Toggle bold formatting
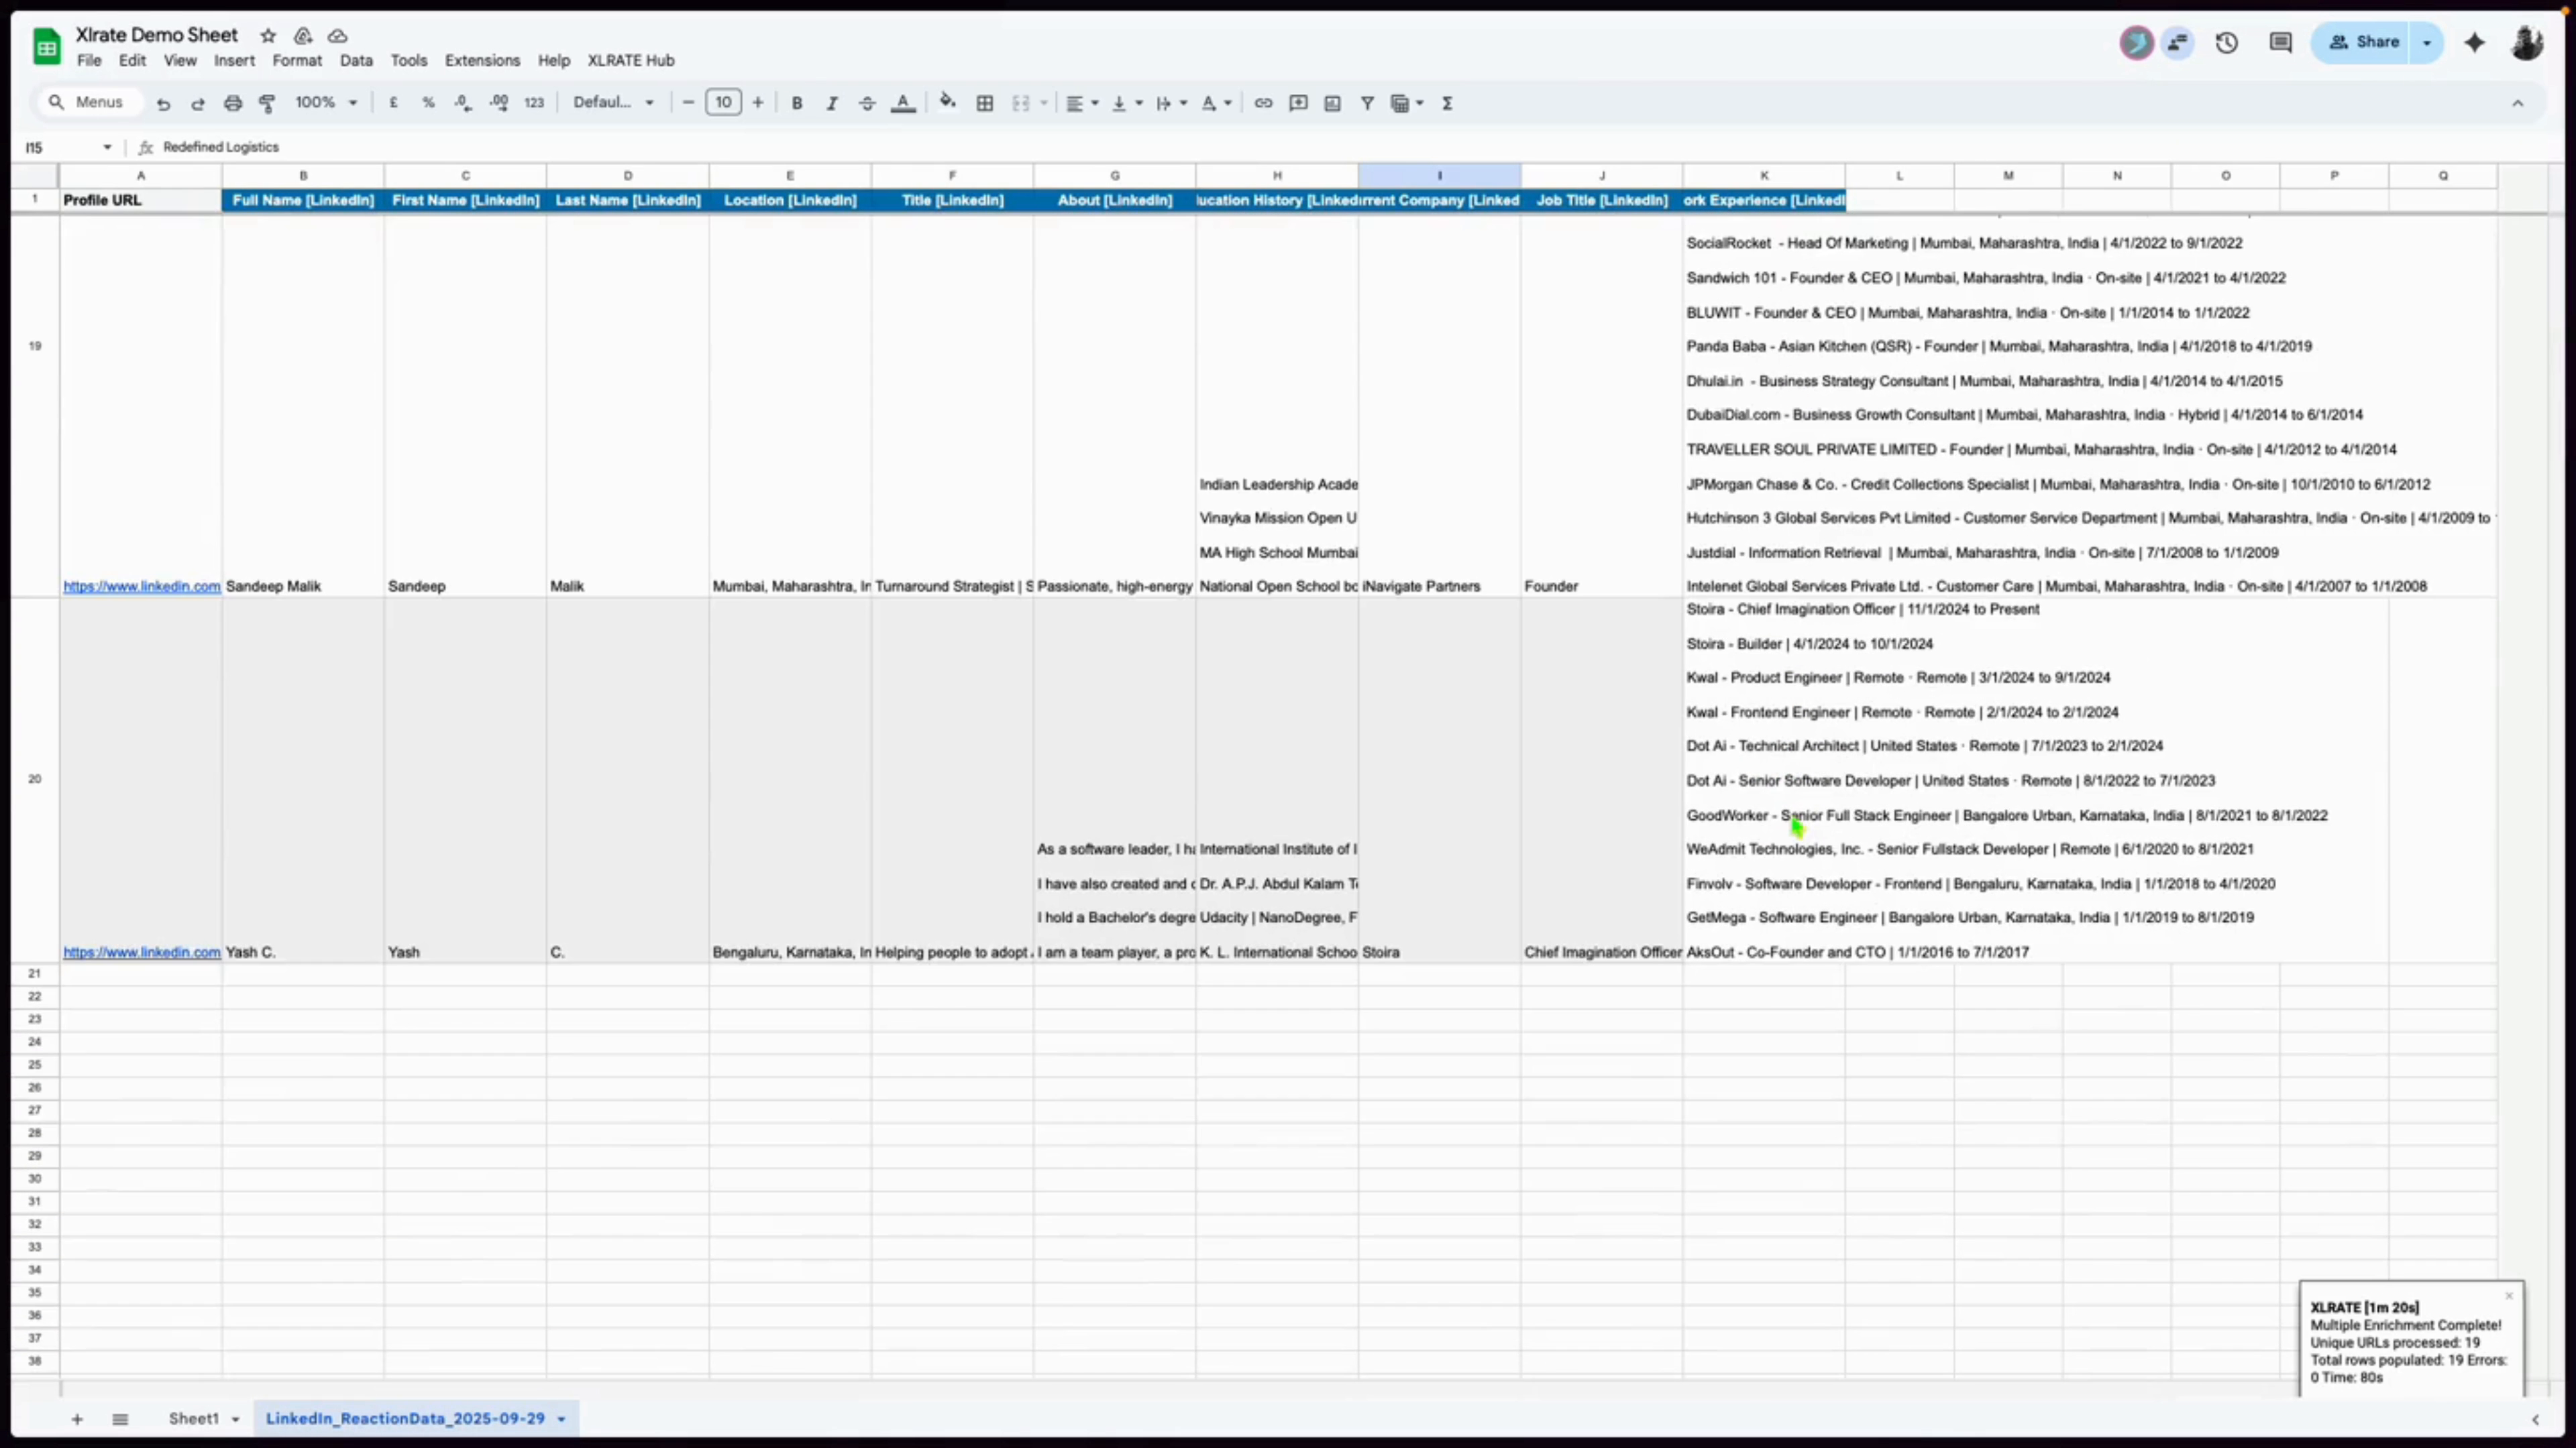This screenshot has width=2576, height=1448. coord(796,102)
